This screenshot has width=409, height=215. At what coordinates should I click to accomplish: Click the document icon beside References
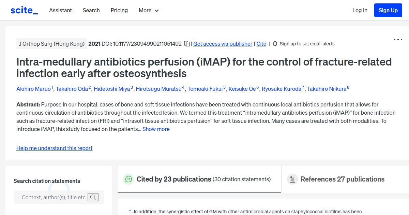[x=292, y=179]
